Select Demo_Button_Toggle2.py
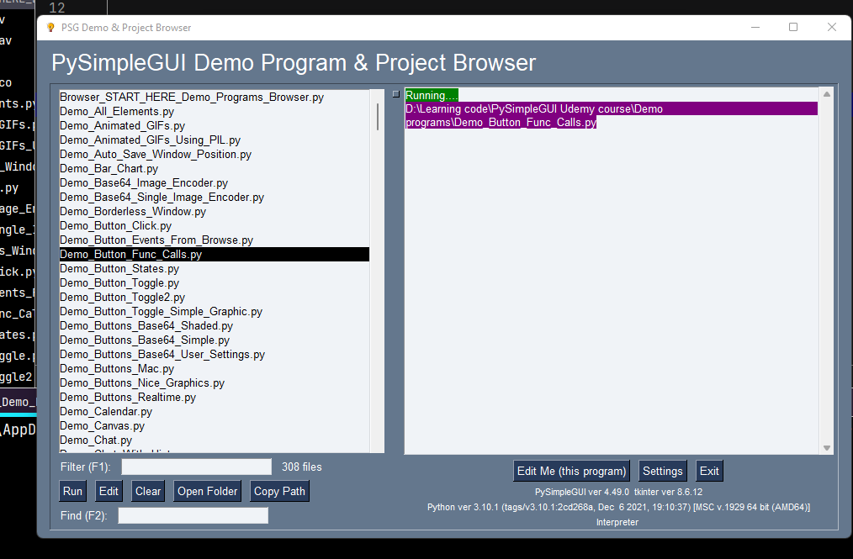Screen dimensions: 853x559 point(215,297)
